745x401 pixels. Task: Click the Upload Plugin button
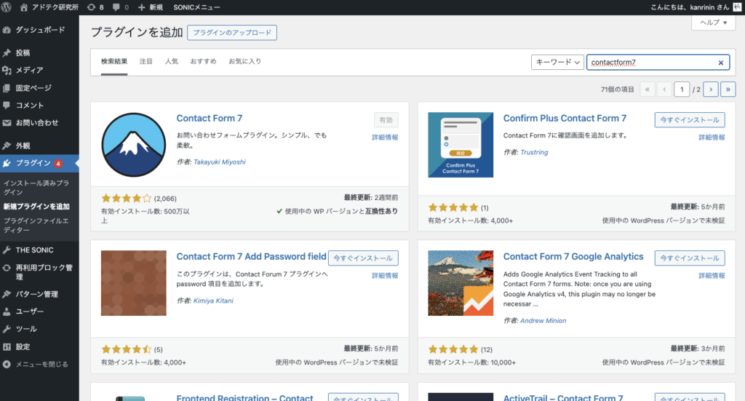point(231,33)
